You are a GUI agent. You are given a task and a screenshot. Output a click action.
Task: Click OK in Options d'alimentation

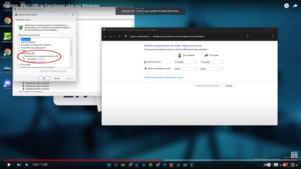click(44, 78)
